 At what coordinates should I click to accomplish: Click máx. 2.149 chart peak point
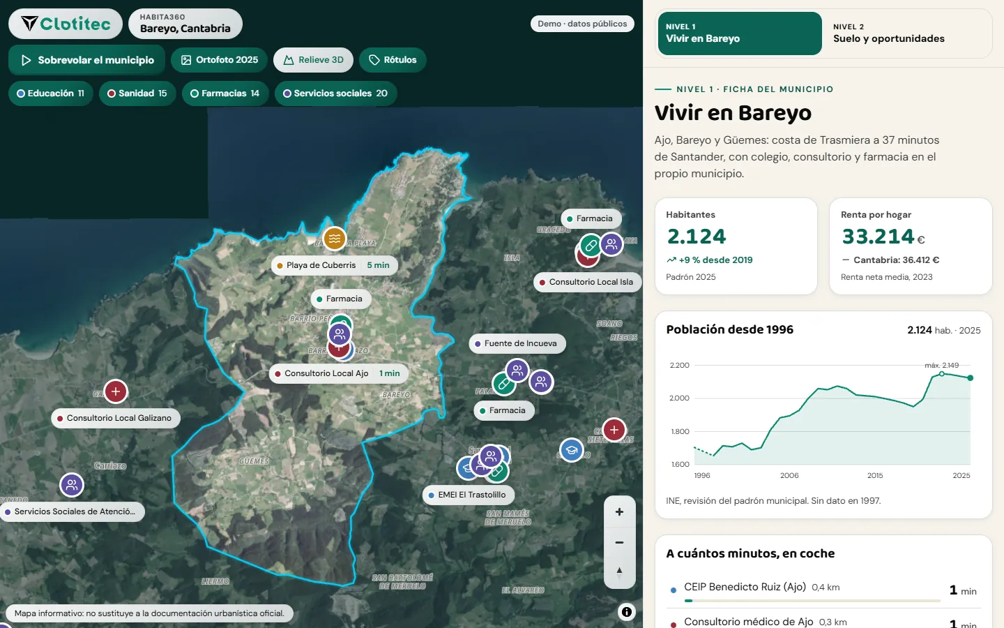click(942, 373)
